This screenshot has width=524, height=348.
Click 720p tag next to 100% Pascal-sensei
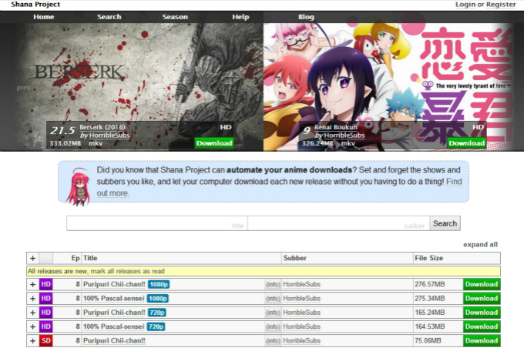pos(156,326)
